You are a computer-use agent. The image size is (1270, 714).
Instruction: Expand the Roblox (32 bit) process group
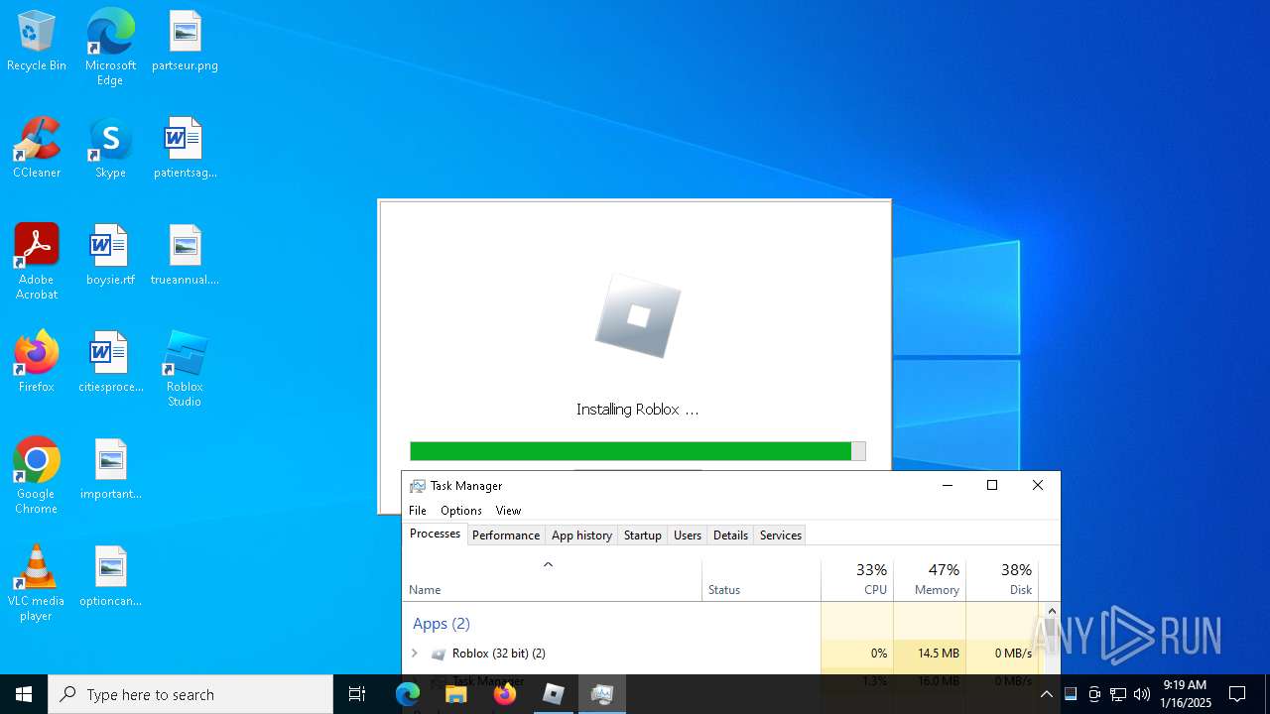[x=415, y=654]
